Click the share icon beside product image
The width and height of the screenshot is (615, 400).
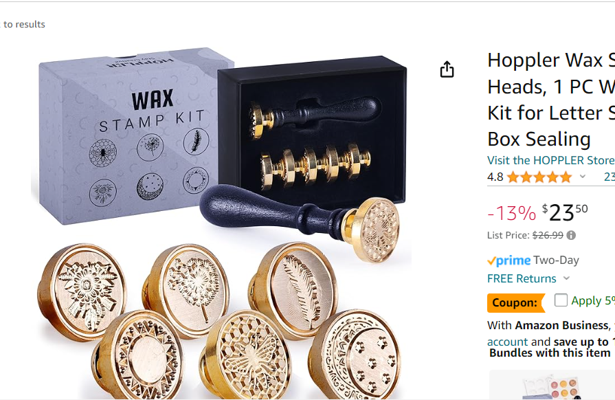tap(447, 69)
